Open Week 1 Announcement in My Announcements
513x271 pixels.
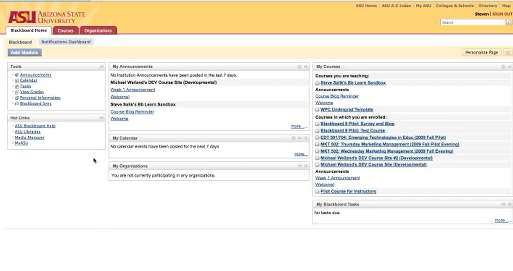133,90
